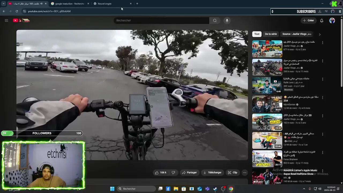Open the Feras Shaheen channel link

point(291,159)
